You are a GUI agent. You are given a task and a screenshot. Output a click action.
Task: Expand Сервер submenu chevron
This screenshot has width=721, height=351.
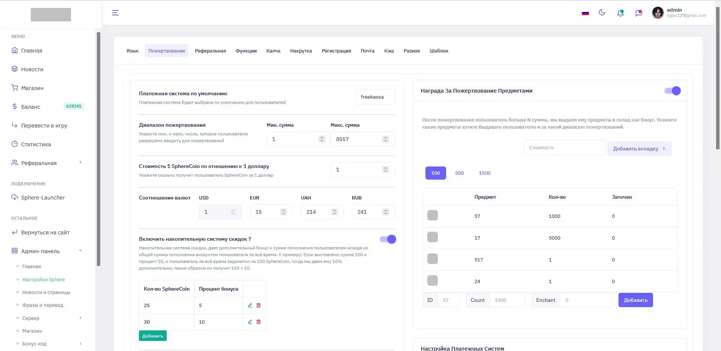click(x=80, y=318)
